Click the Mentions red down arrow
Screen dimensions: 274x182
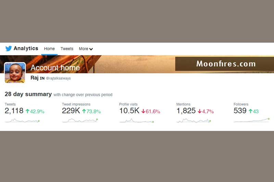tap(200, 111)
